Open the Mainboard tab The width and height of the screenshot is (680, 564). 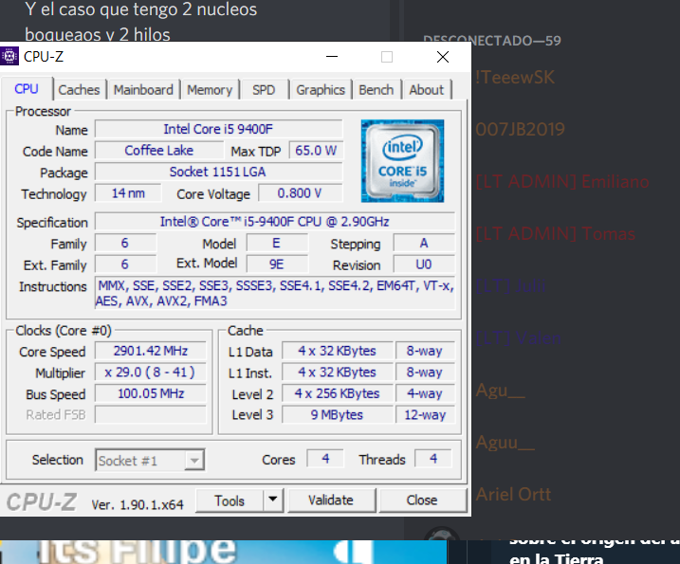click(143, 90)
